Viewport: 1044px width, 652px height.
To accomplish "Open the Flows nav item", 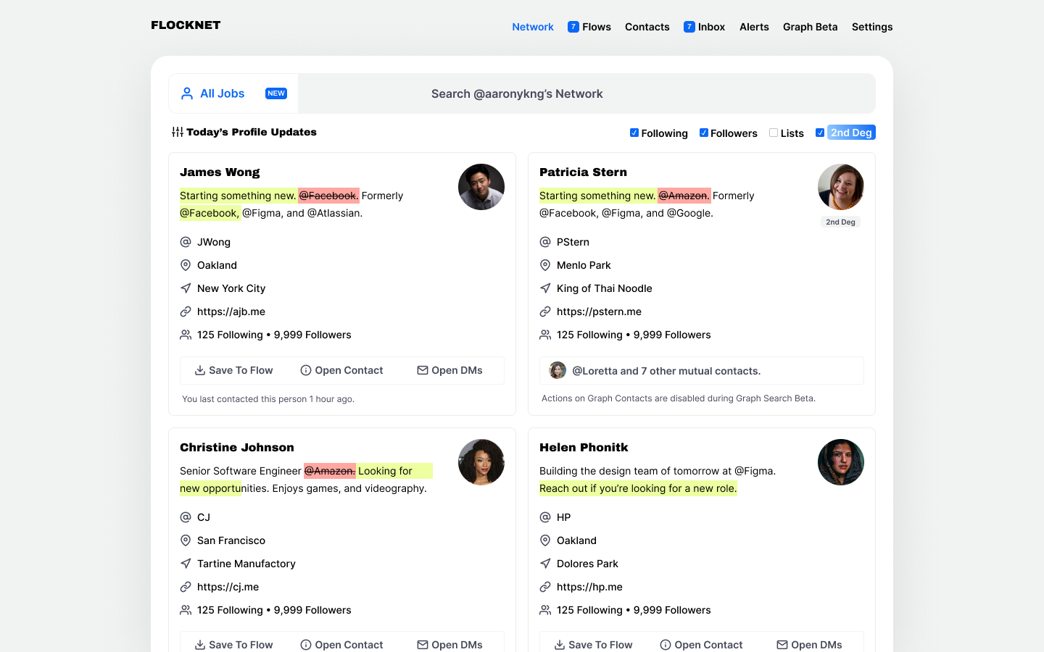I will [589, 27].
